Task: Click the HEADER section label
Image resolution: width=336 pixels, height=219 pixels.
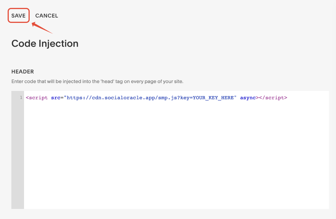Action: pyautogui.click(x=23, y=71)
